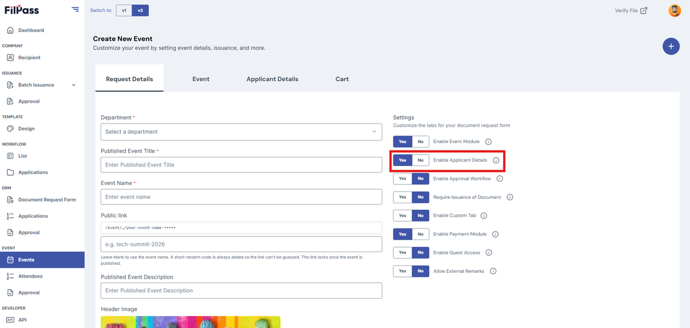Switch to v2 version

pyautogui.click(x=140, y=10)
